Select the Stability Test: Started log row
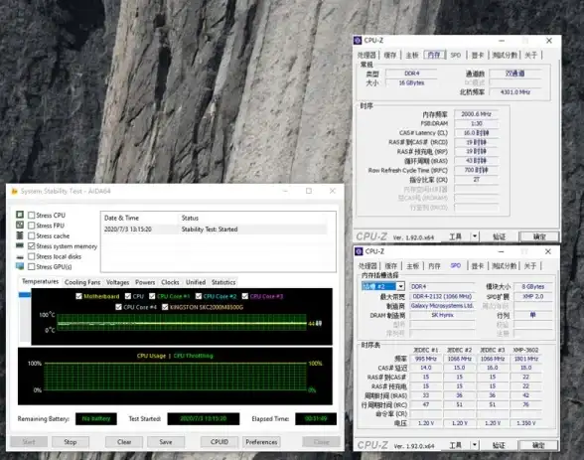The image size is (584, 460). click(215, 230)
